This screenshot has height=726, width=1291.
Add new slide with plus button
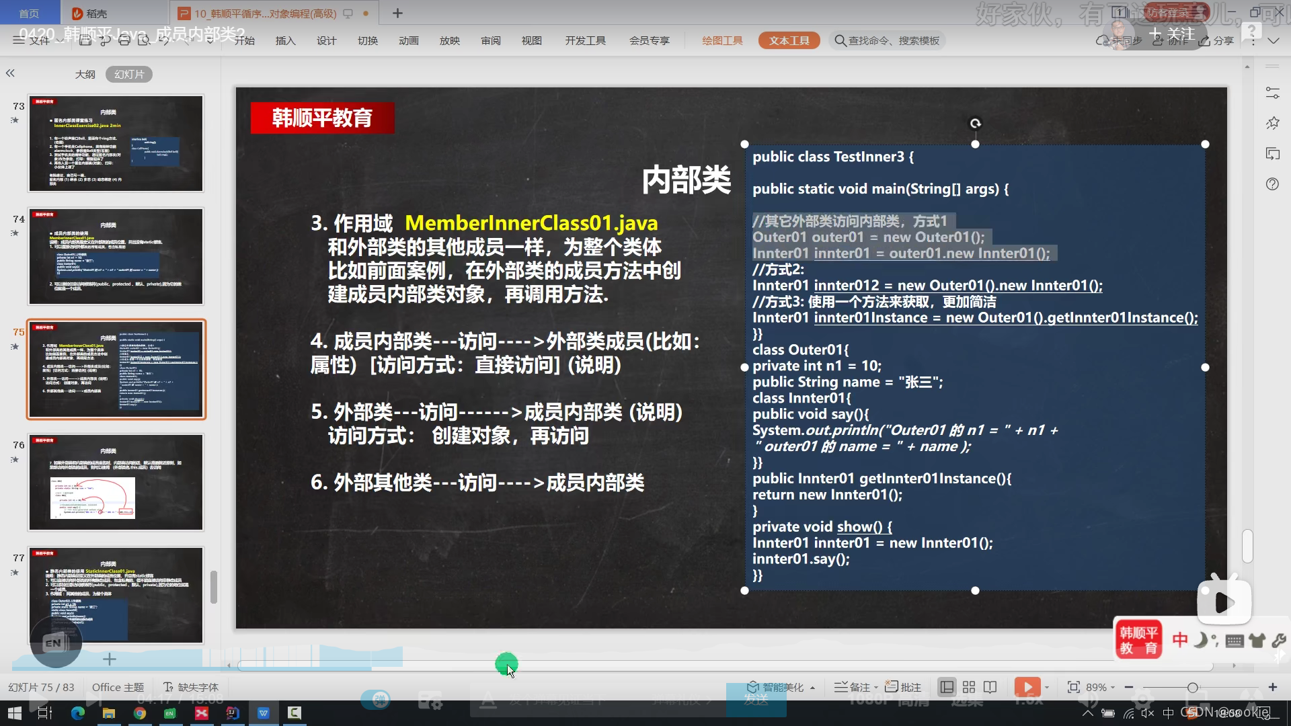click(x=110, y=659)
